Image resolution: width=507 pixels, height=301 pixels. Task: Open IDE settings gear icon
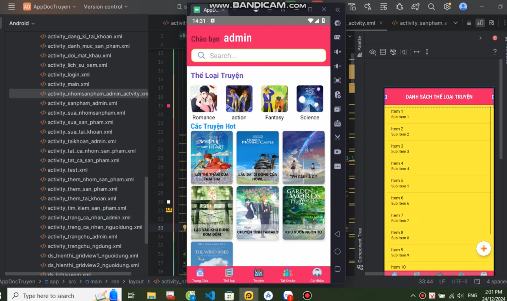coord(447,6)
